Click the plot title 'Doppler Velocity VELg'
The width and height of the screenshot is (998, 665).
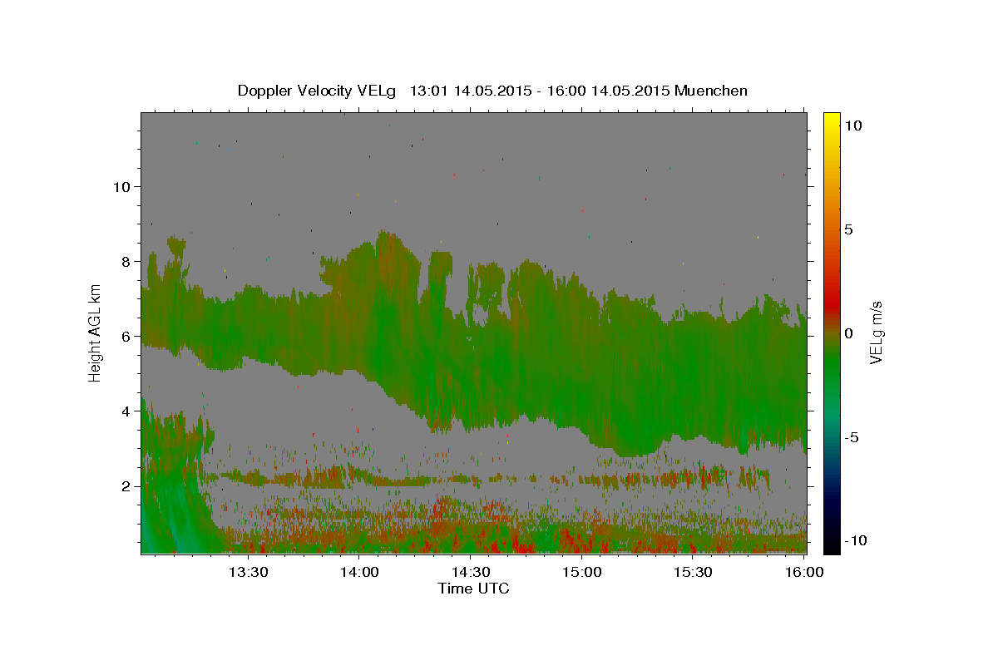point(318,91)
